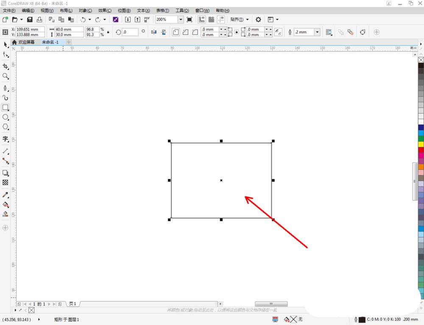Screen dimensions: 424x325
Task: Expand the outline width dropdown
Action: [317, 32]
